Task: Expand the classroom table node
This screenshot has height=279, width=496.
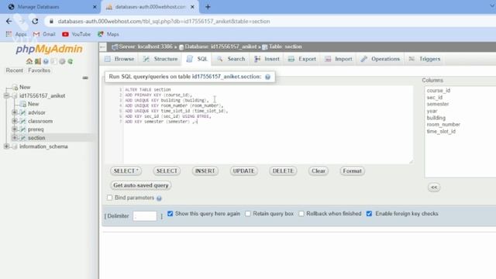Action: pos(15,121)
